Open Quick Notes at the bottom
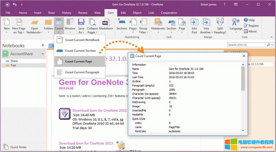Screen dimensions: 276x152 [19, 147]
